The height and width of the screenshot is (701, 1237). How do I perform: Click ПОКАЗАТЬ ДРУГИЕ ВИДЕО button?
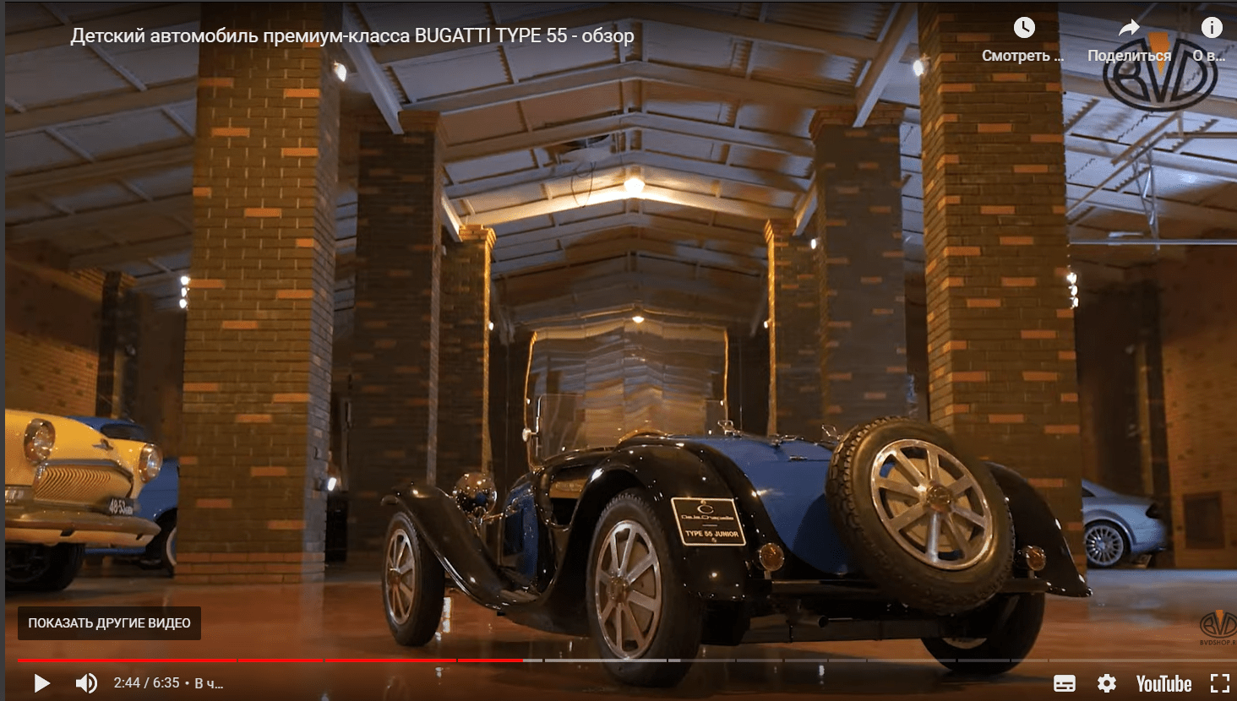(109, 622)
